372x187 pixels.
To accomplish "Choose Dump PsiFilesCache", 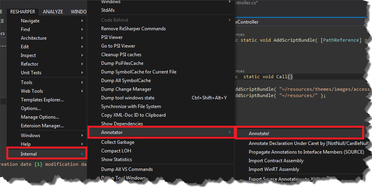I will click(161, 63).
